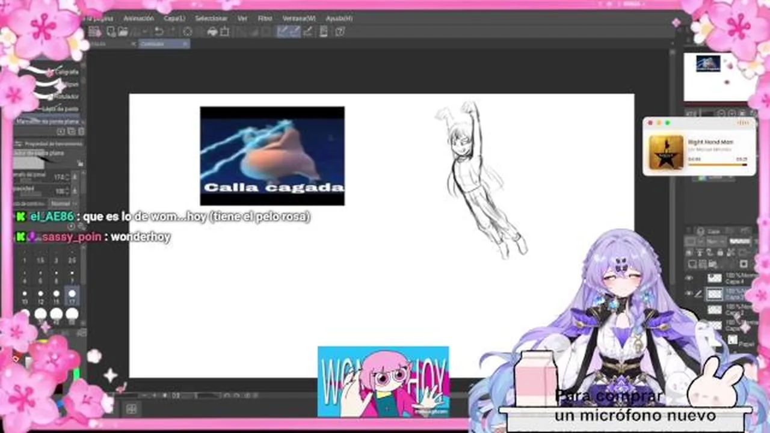Click the clear layer circle icon
770x433 pixels.
point(188,32)
